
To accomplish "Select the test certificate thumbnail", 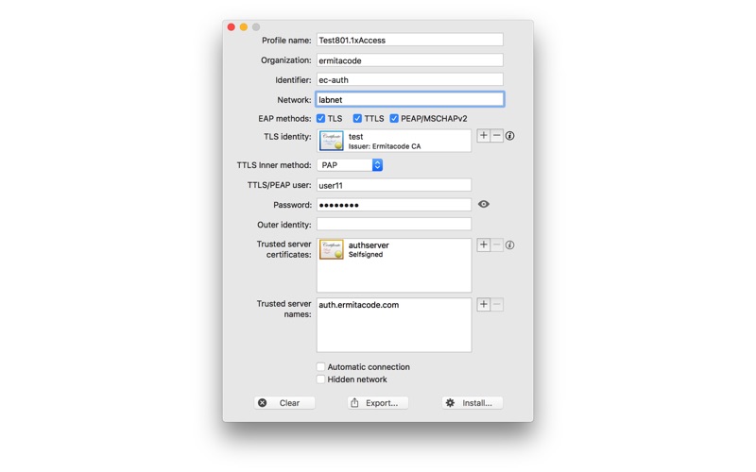I will [332, 141].
